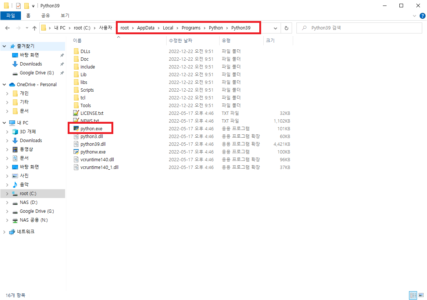Select the LICENSE.txt file icon

pos(76,113)
